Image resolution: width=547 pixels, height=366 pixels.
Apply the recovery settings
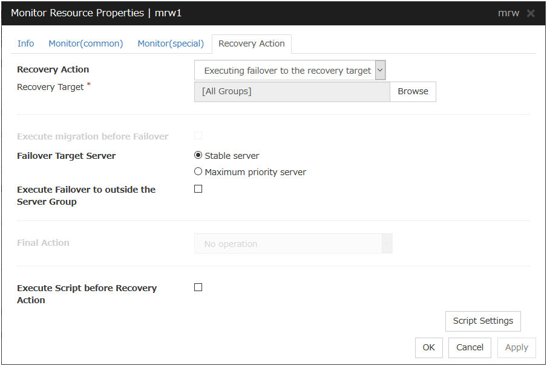tap(517, 347)
